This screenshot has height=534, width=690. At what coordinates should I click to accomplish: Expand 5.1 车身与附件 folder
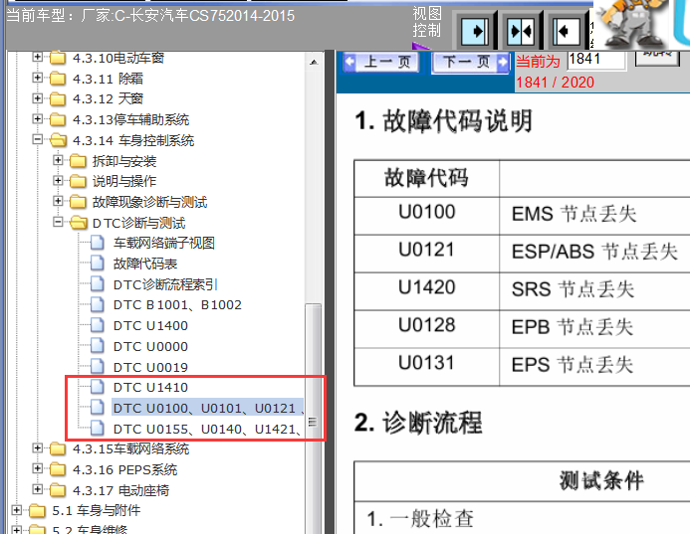[17, 510]
